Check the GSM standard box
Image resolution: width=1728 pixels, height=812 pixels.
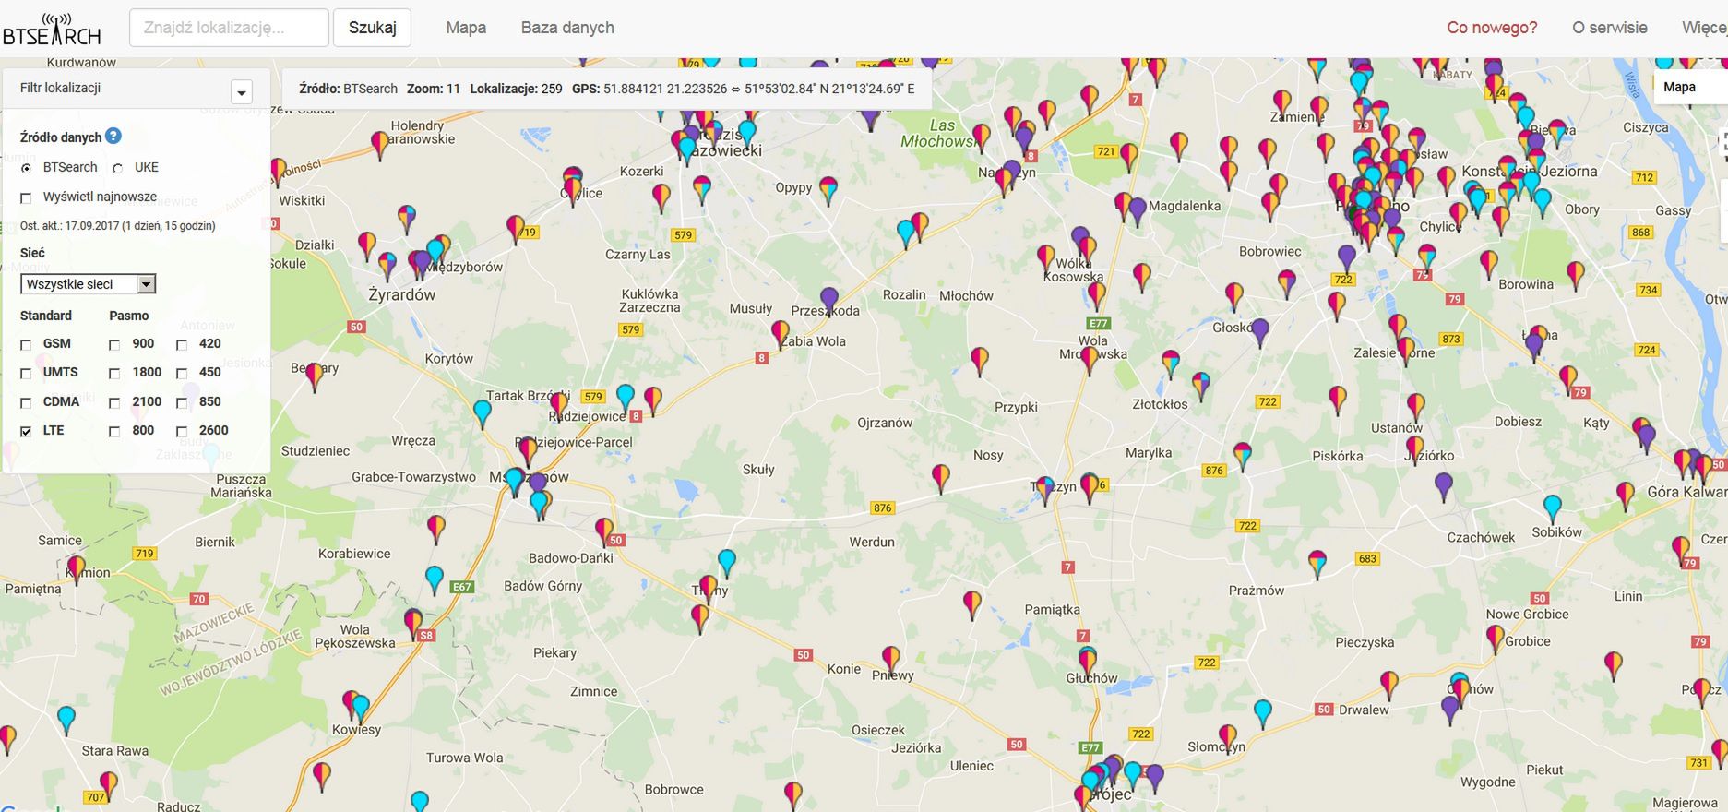coord(26,344)
